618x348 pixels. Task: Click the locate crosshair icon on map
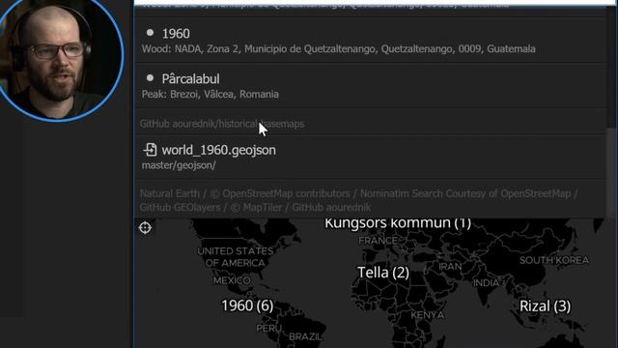145,228
